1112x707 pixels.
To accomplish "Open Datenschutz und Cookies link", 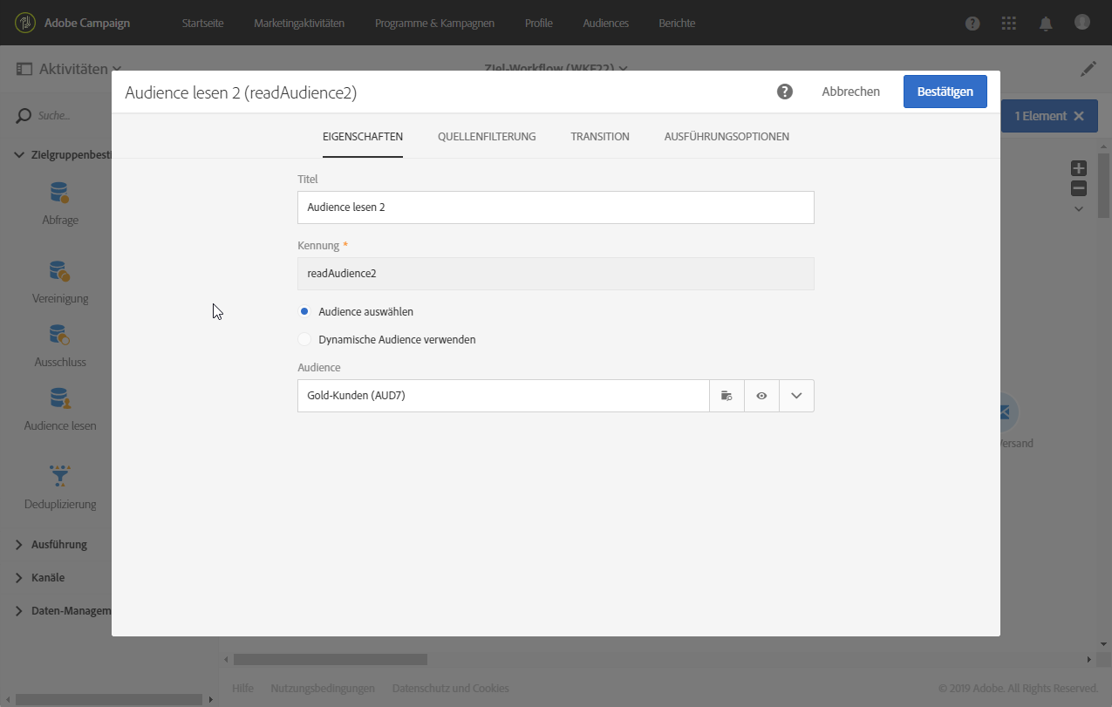I will (450, 689).
